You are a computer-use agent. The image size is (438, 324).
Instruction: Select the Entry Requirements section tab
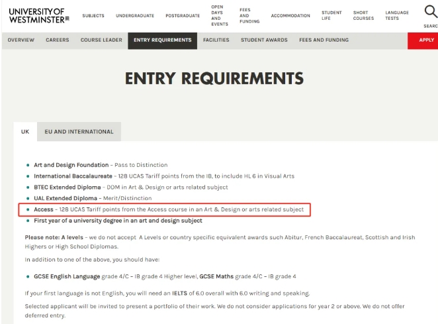point(162,40)
